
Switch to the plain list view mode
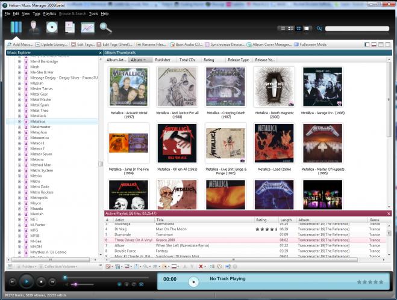coord(283,29)
